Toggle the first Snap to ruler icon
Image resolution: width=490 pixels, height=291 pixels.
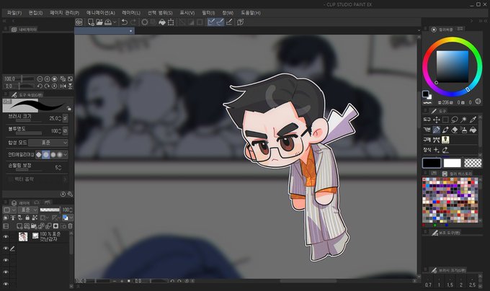[x=212, y=22]
